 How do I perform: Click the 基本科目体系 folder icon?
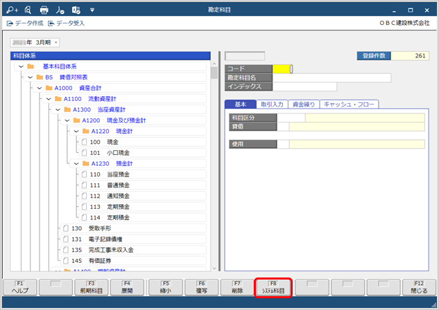(x=31, y=66)
